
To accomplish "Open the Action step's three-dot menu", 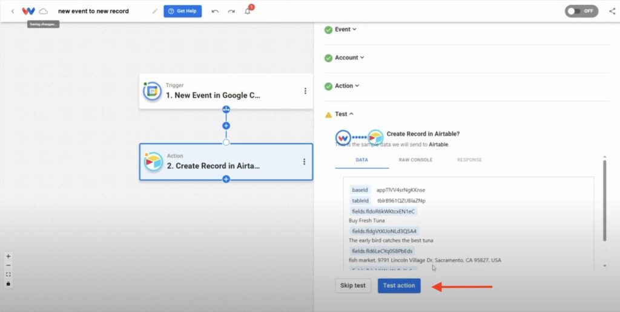I will [x=304, y=161].
